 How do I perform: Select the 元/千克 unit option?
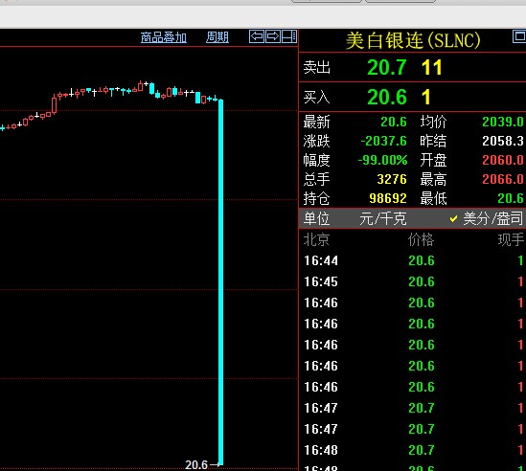tap(382, 218)
